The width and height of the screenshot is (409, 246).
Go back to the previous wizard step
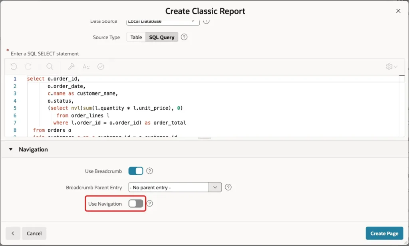click(x=13, y=233)
